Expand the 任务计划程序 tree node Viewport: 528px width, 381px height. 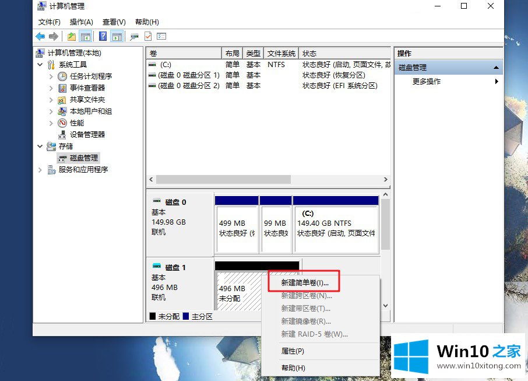(51, 76)
